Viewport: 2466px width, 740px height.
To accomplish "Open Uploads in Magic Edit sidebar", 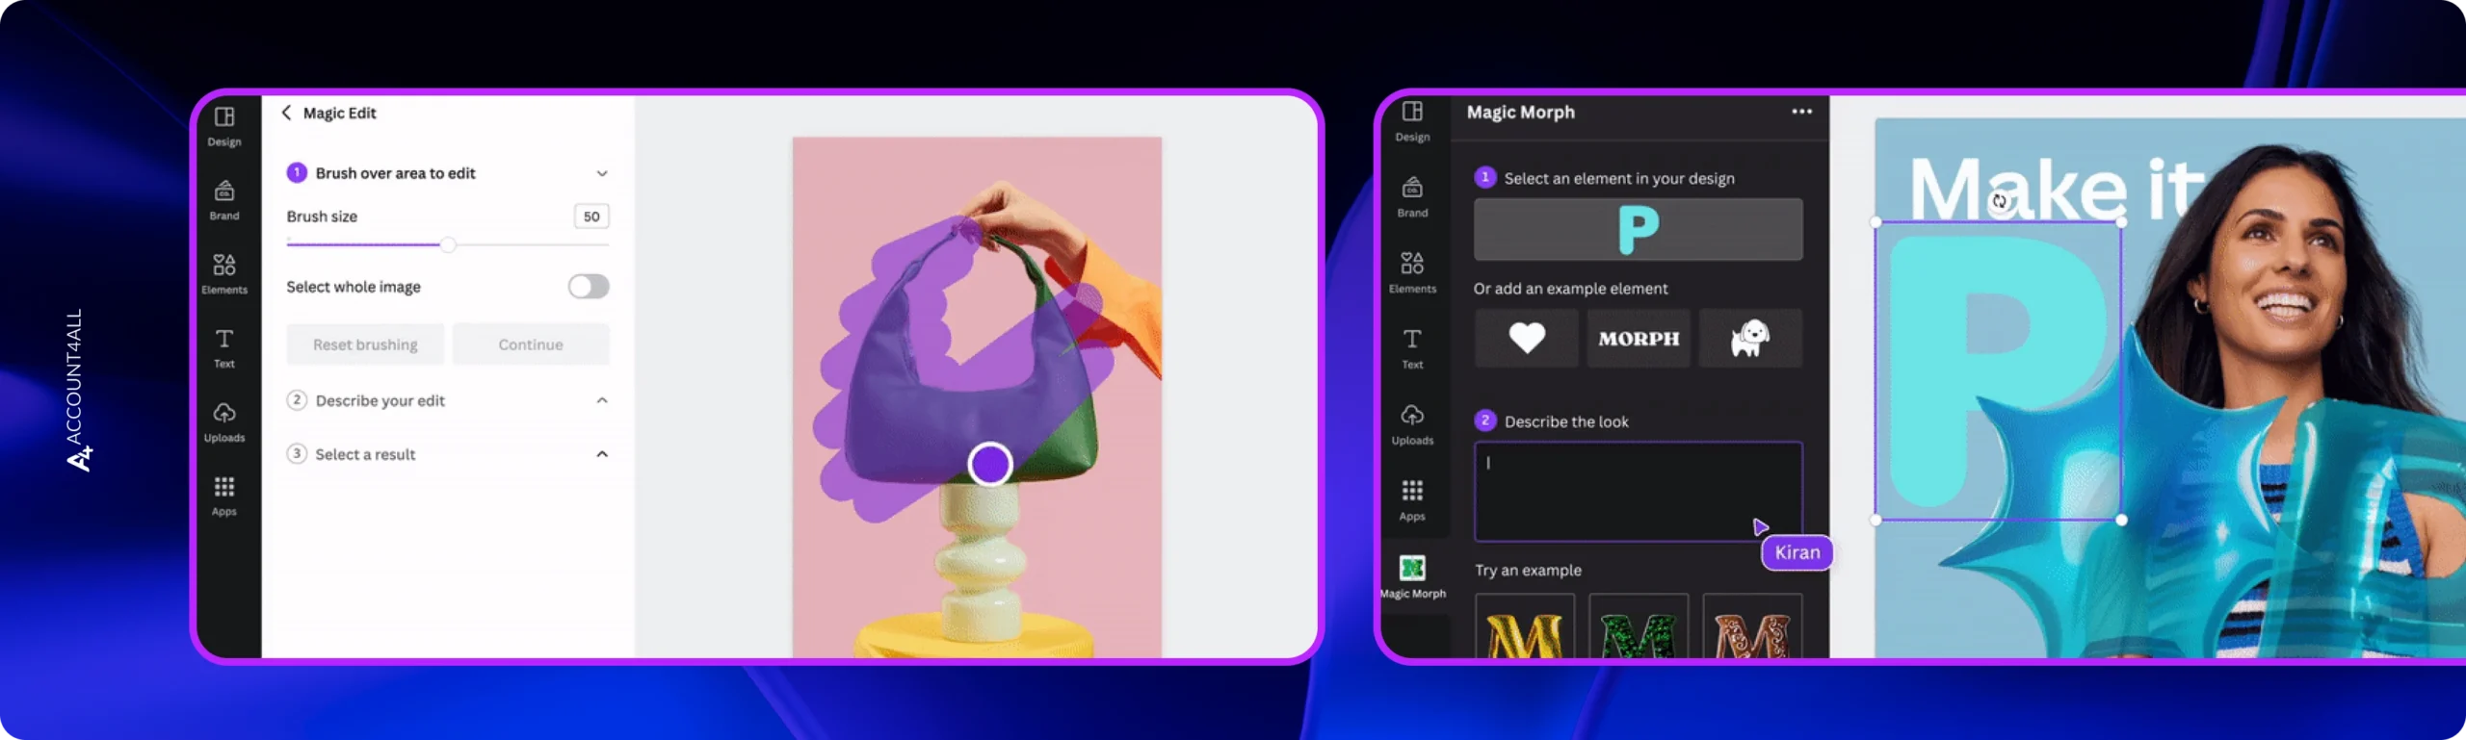I will [224, 421].
